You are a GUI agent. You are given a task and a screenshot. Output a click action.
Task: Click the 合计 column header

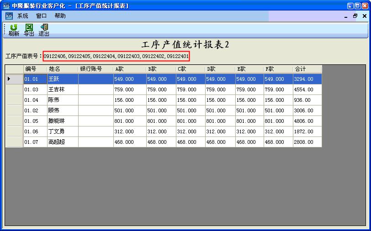pos(307,69)
